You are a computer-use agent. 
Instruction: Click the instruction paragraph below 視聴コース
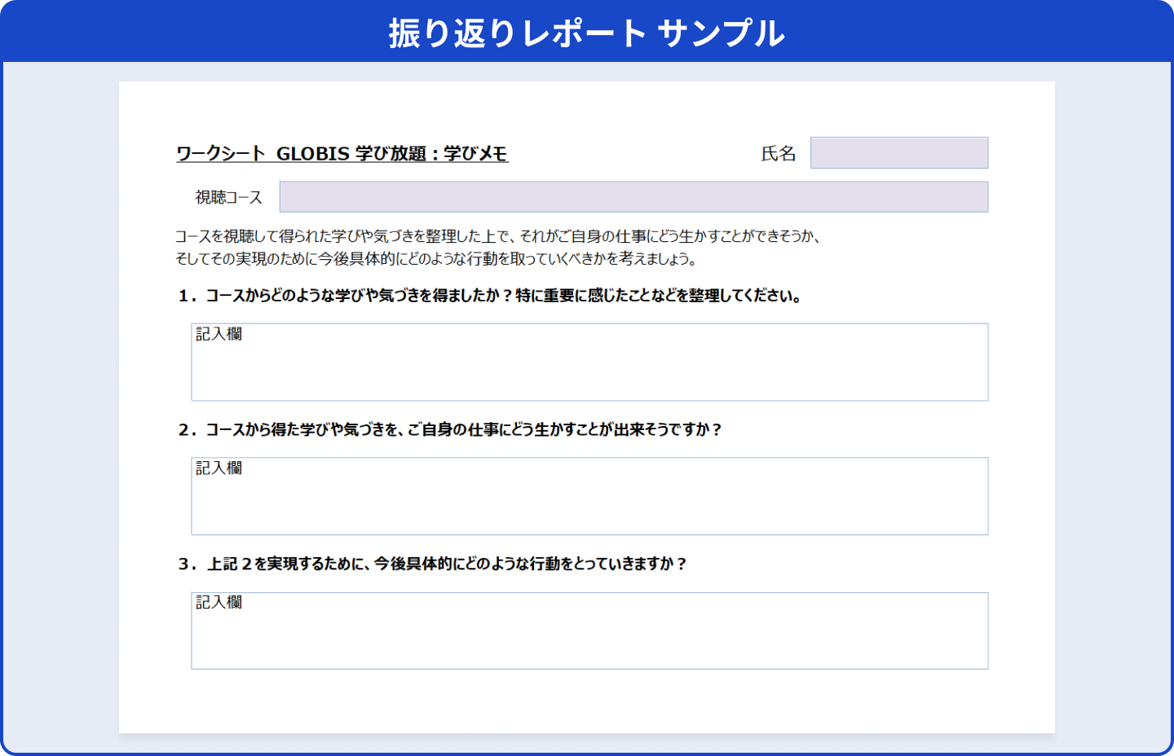click(x=498, y=246)
